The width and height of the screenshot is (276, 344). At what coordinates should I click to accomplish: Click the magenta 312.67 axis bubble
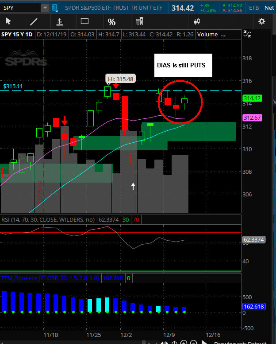click(252, 117)
